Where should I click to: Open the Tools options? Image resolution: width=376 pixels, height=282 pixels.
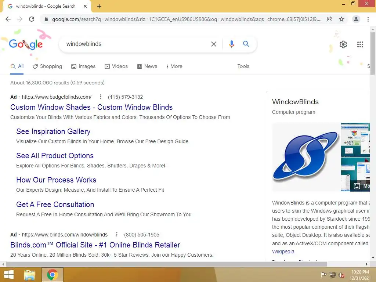243,66
